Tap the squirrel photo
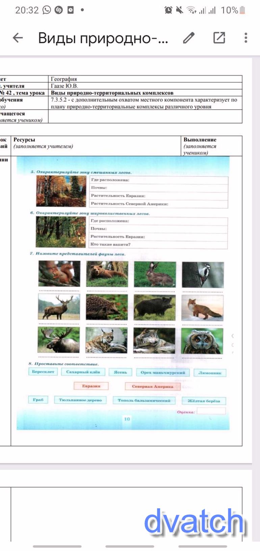260x551 pixels. pos(59,274)
